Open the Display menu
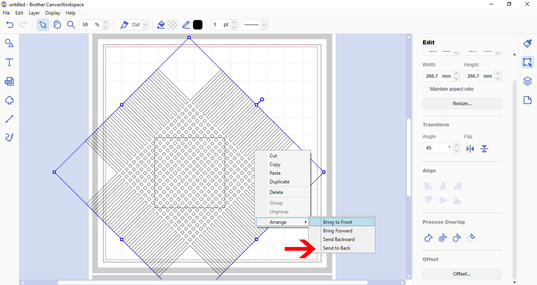Viewport: 537px width, 285px height. [x=53, y=13]
